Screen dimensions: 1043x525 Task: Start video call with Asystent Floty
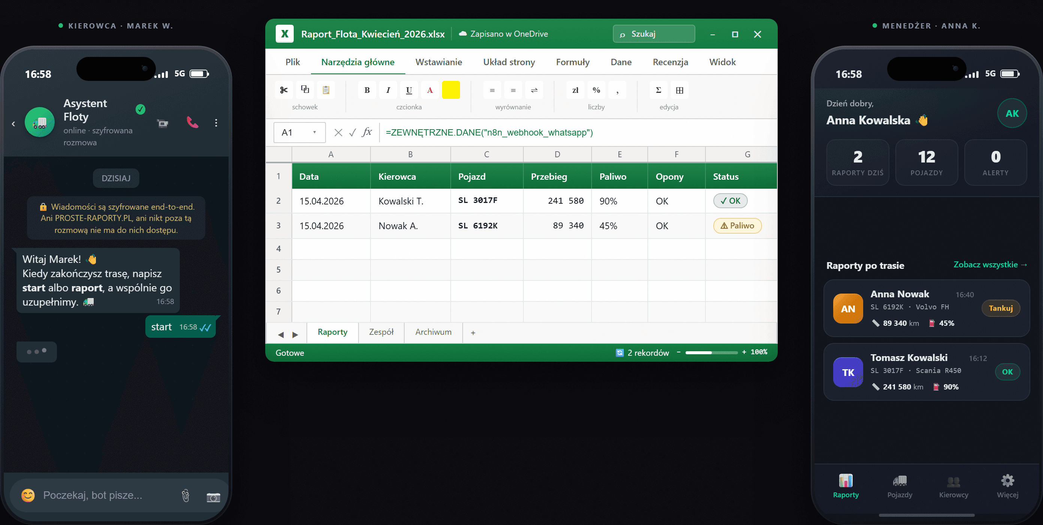pyautogui.click(x=163, y=123)
